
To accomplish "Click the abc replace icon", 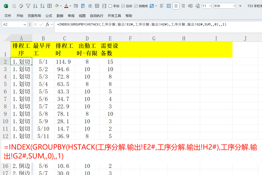I will click(90, 6).
